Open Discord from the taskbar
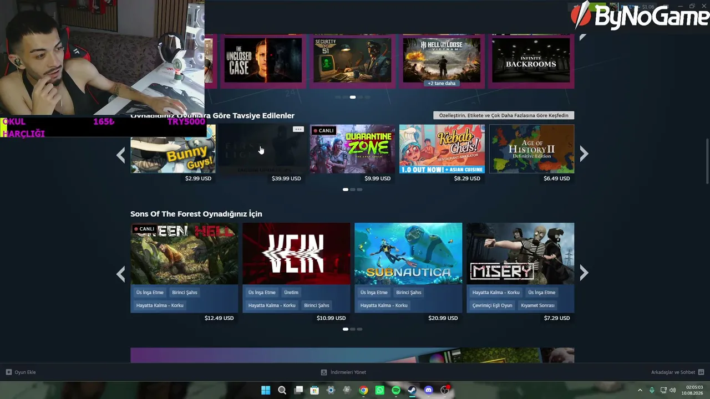The width and height of the screenshot is (710, 399). pyautogui.click(x=428, y=390)
